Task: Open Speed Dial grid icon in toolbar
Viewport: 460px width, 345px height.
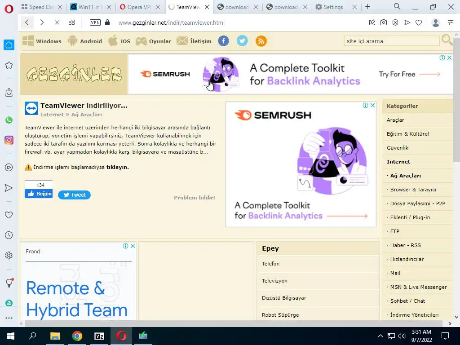Action: click(x=71, y=22)
